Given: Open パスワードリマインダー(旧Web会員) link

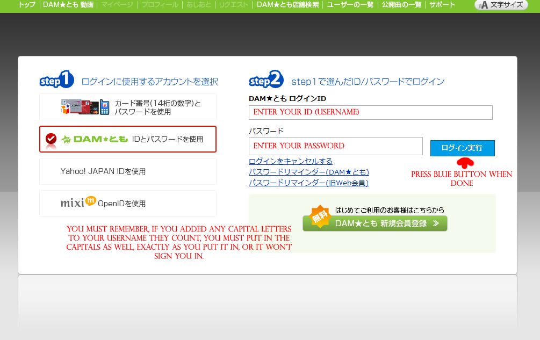Looking at the screenshot, I should coord(308,183).
